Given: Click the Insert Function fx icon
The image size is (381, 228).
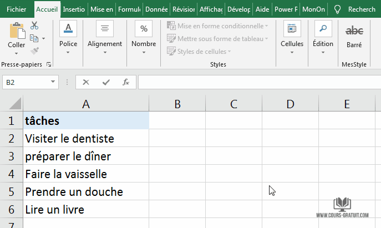Looking at the screenshot, I should 126,82.
